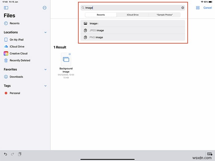Tap the undo arrow in keyboard bar
The image size is (215, 161).
(x=6, y=154)
